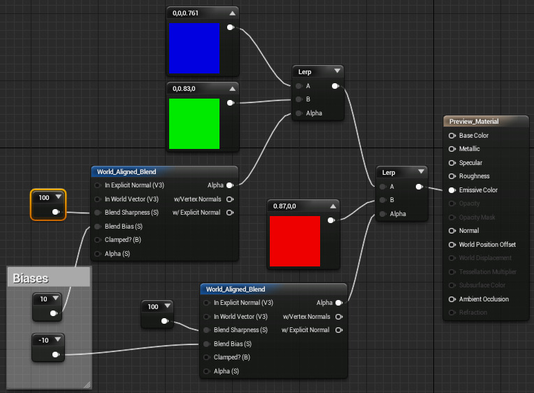Click the Ambient Occlusion input pin

pyautogui.click(x=452, y=299)
